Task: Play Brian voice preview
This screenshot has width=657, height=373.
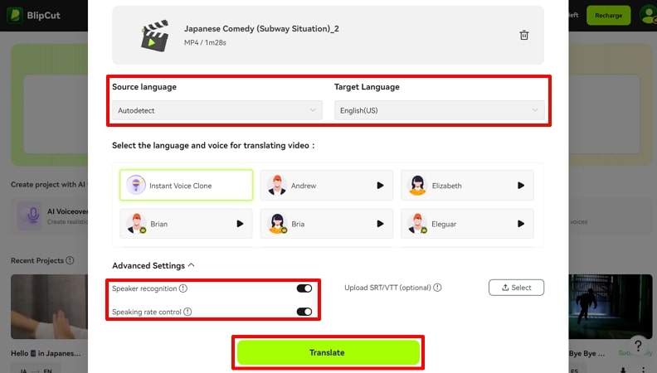Action: (x=240, y=223)
